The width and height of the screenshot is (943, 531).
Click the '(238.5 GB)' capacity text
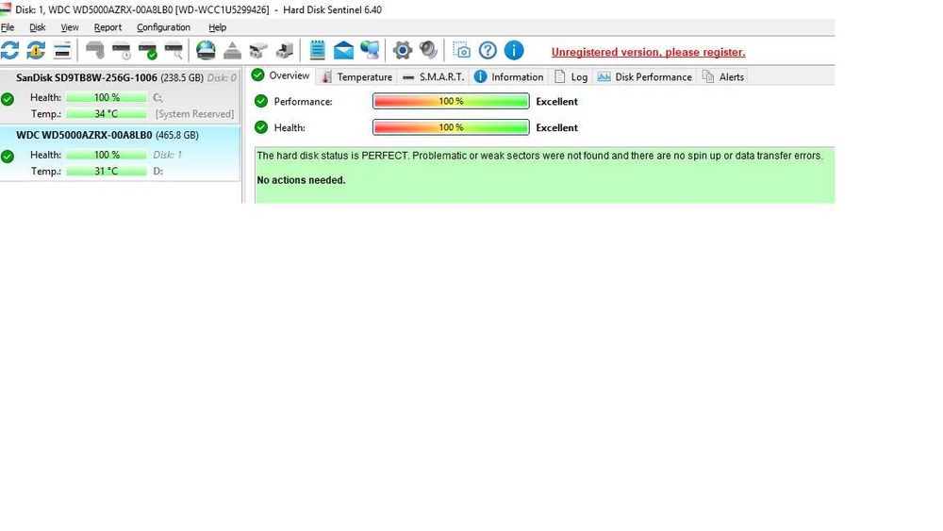click(x=182, y=77)
